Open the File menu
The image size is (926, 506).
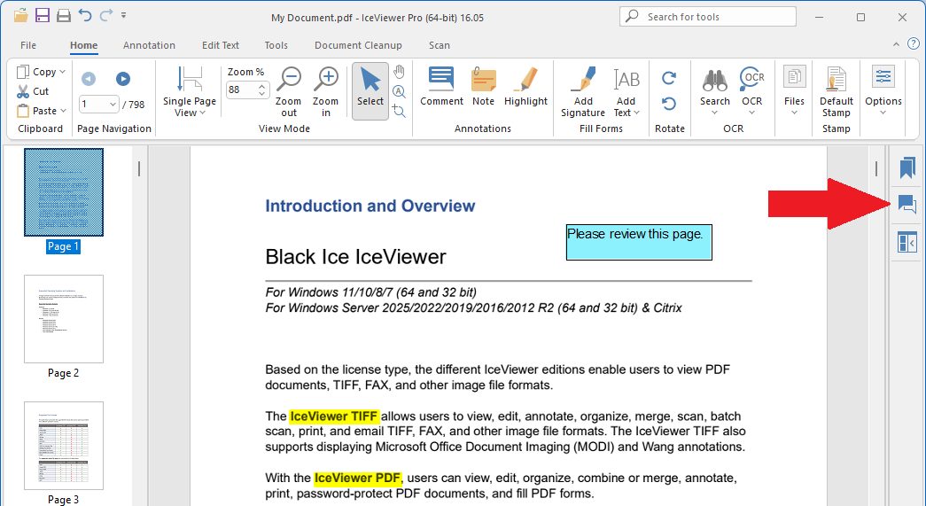tap(27, 45)
